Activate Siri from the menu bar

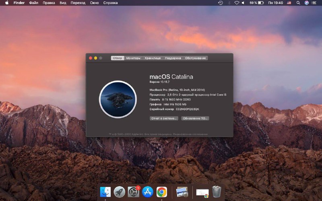(307, 3)
